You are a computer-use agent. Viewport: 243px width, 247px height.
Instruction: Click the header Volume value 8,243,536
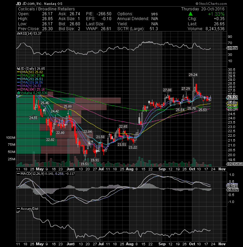[215, 29]
